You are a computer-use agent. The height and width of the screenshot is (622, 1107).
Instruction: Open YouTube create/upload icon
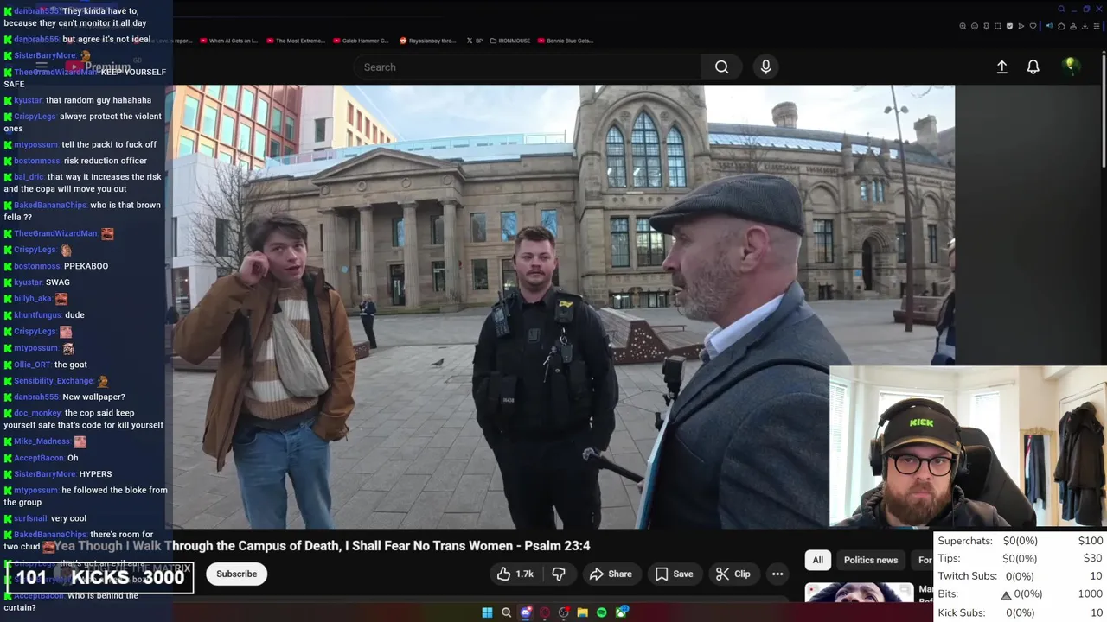(1001, 67)
